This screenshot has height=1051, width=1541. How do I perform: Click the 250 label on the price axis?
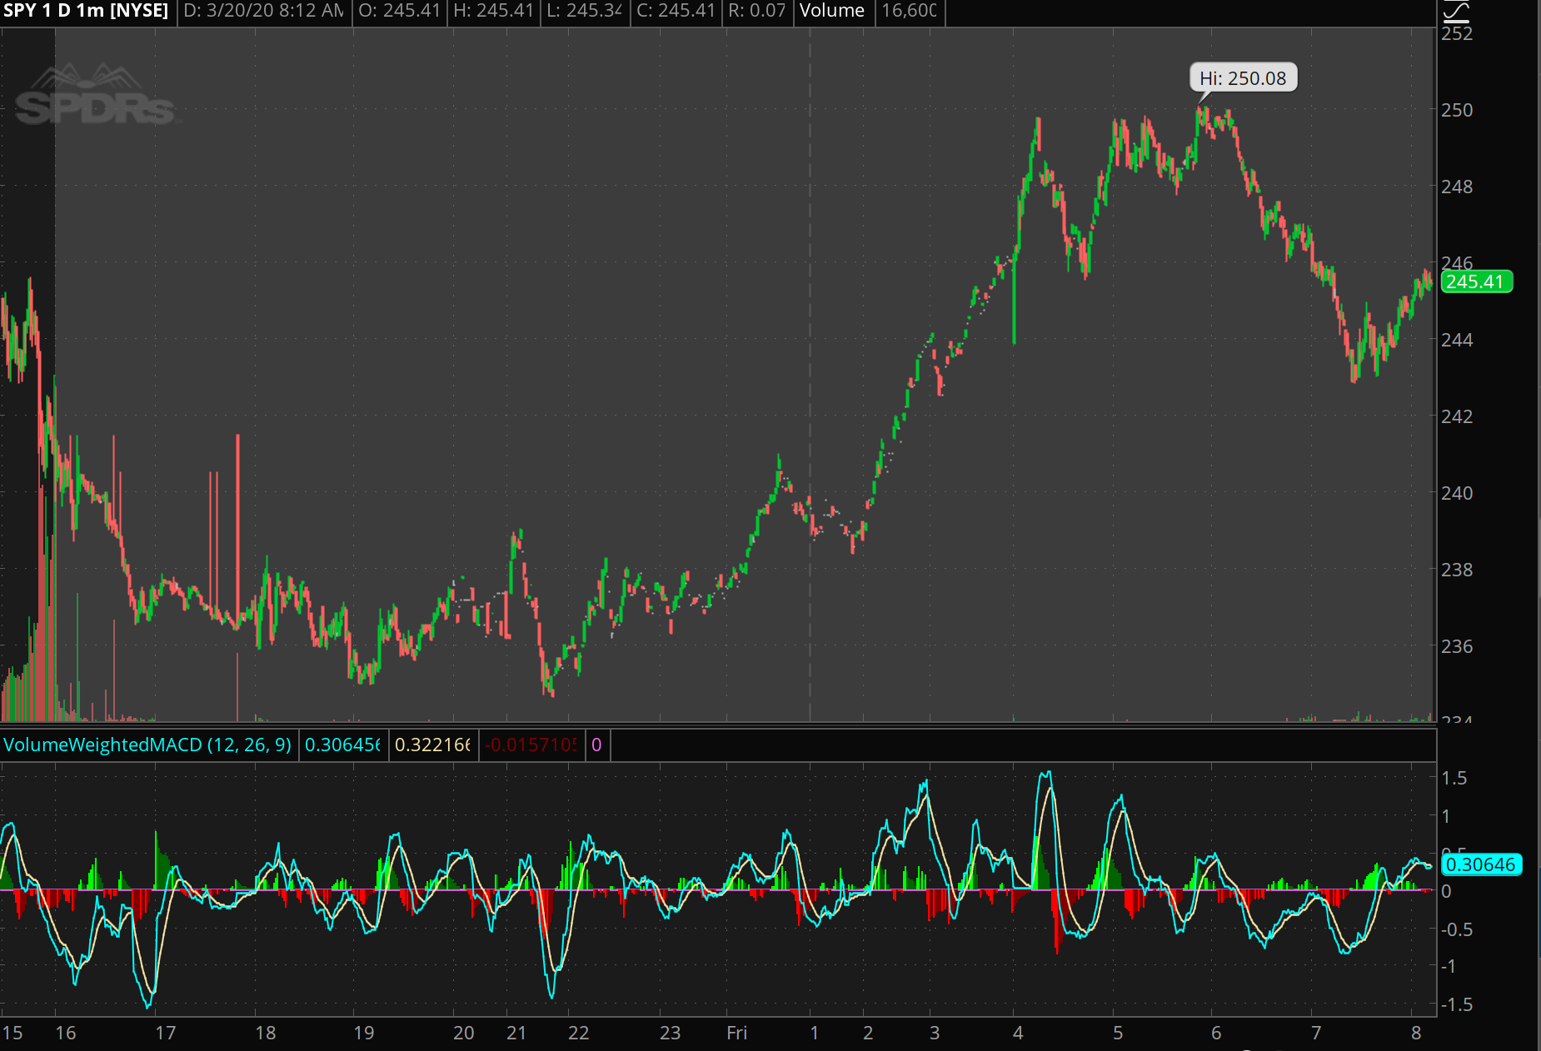pos(1457,110)
